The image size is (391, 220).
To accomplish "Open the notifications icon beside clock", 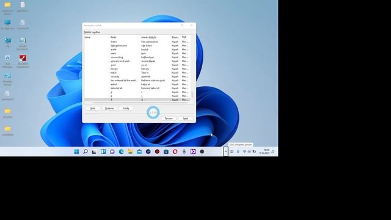I will 273,152.
